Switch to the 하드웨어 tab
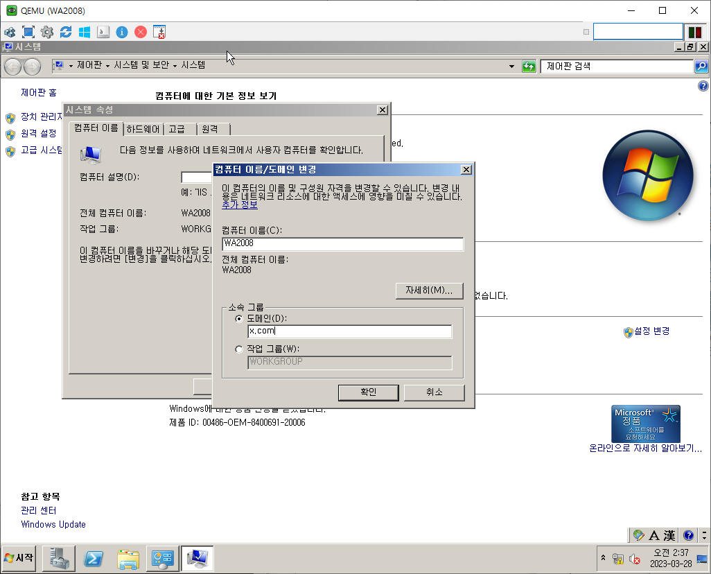Viewport: 711px width, 574px height. pyautogui.click(x=143, y=130)
